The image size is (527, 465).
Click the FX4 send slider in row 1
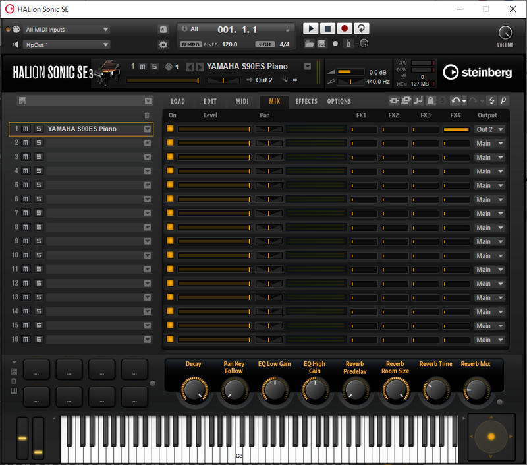click(456, 129)
